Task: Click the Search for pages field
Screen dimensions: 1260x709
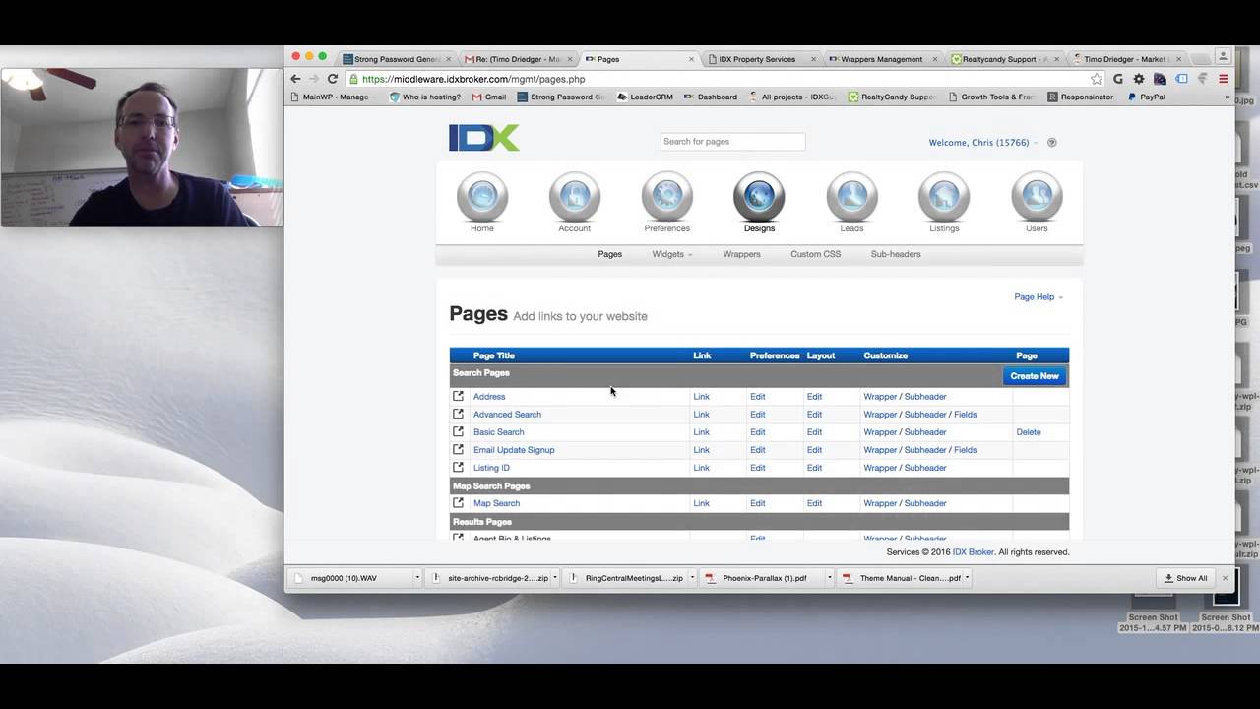Action: click(732, 142)
